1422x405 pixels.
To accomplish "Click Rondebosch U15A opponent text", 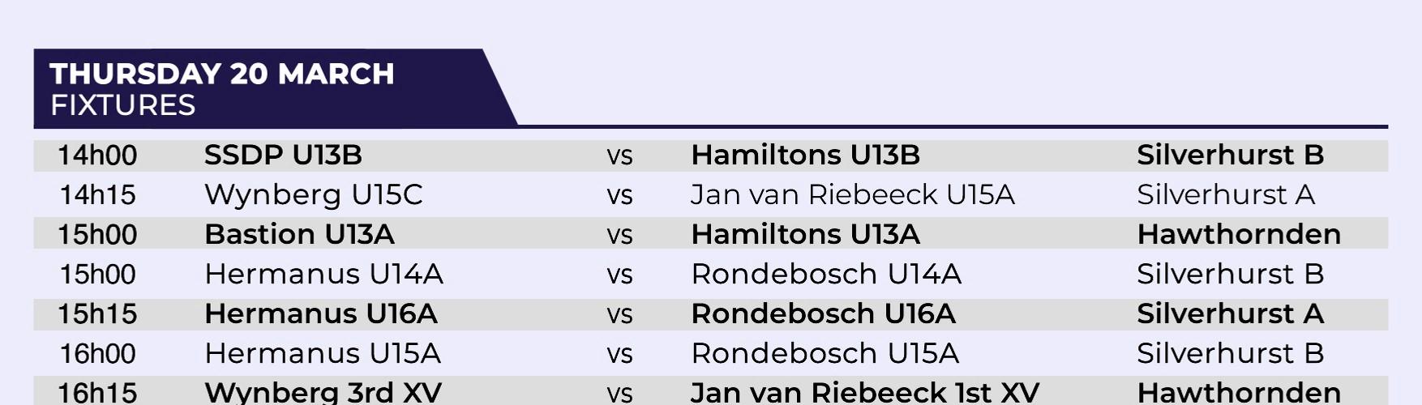I will 825,353.
